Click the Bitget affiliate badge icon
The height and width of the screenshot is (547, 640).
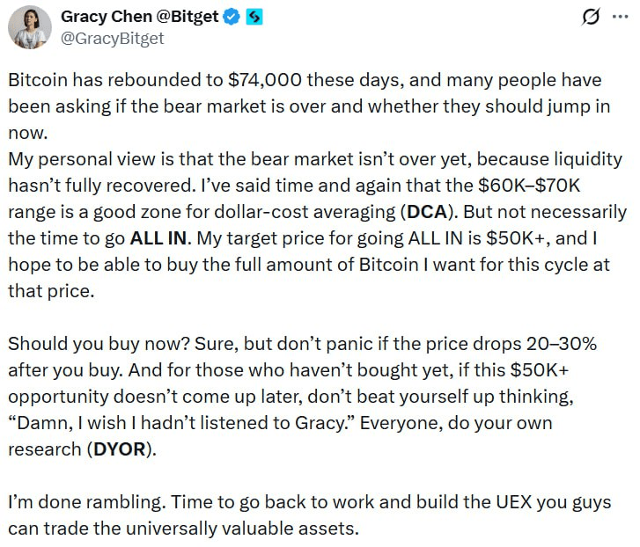pyautogui.click(x=252, y=18)
